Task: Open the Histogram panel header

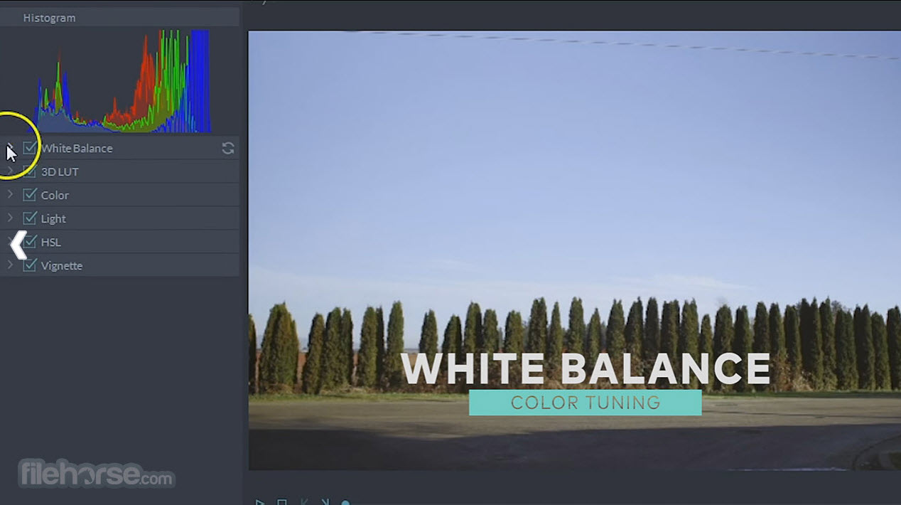Action: tap(49, 18)
